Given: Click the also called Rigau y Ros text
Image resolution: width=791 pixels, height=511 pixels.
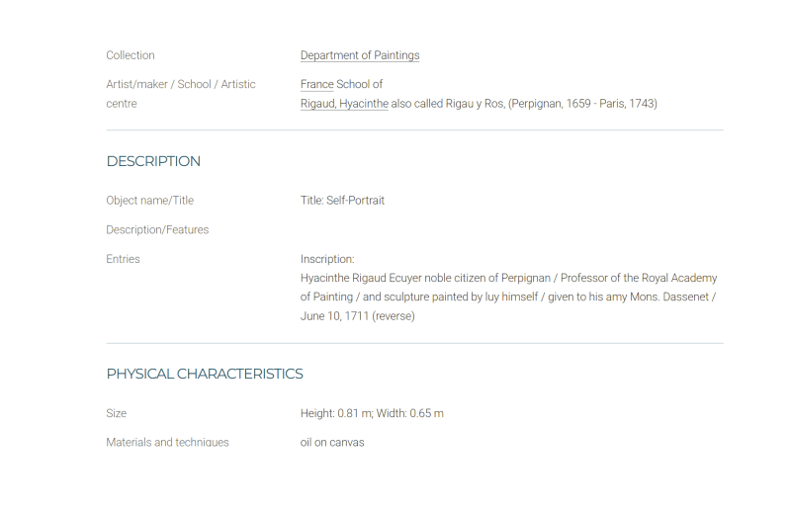Looking at the screenshot, I should pyautogui.click(x=448, y=104).
